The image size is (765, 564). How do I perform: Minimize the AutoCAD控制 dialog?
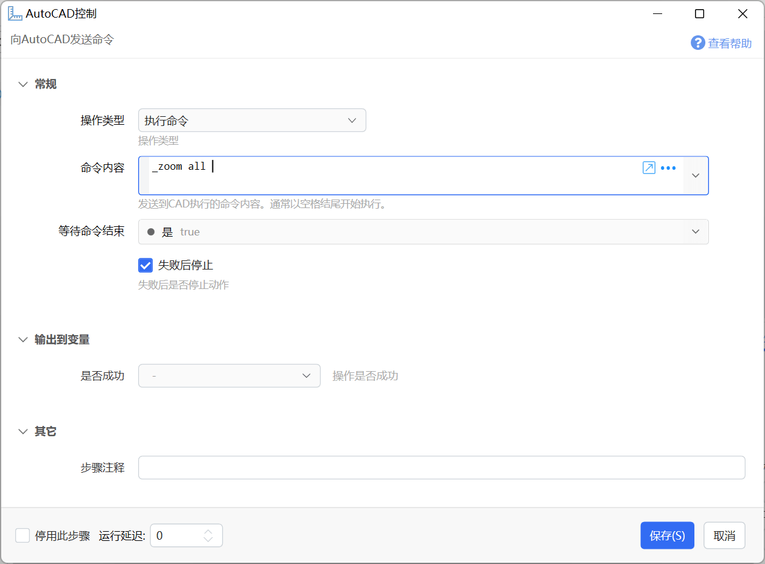click(657, 13)
